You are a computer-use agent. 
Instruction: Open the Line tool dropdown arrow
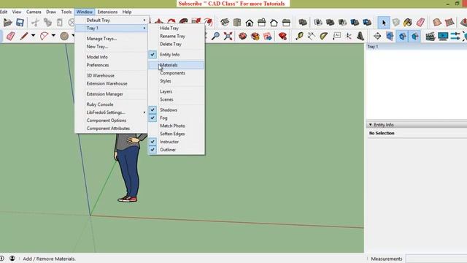(x=33, y=36)
